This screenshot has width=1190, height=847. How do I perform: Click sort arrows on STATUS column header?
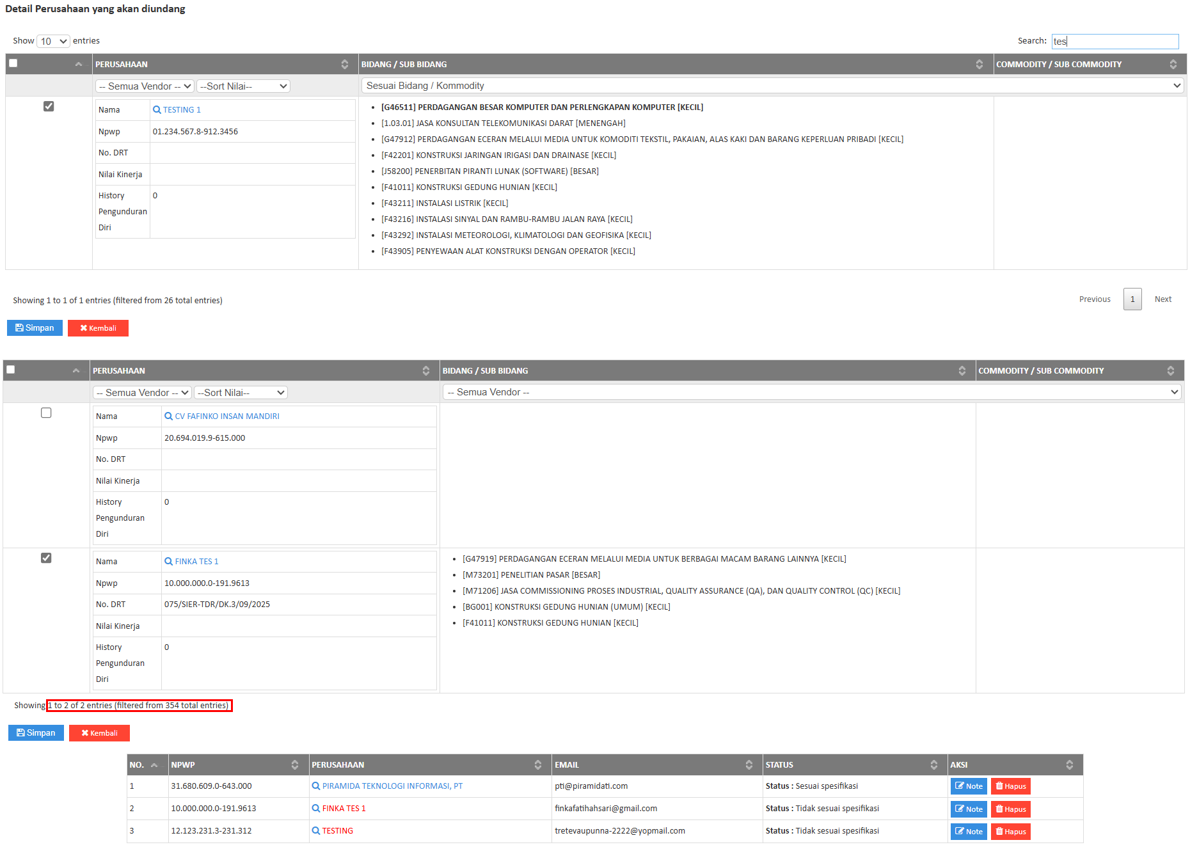tap(933, 765)
